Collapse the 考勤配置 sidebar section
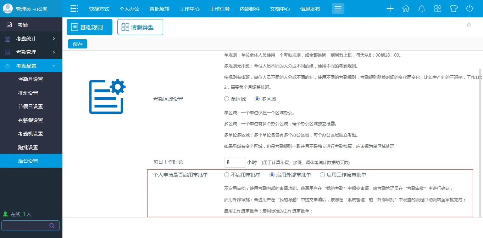Viewport: 483px width, 238px height. [31, 66]
